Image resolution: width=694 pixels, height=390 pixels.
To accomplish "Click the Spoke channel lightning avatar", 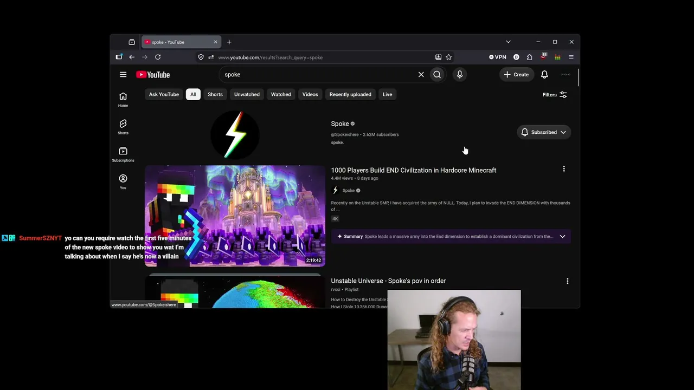I will pos(235,135).
